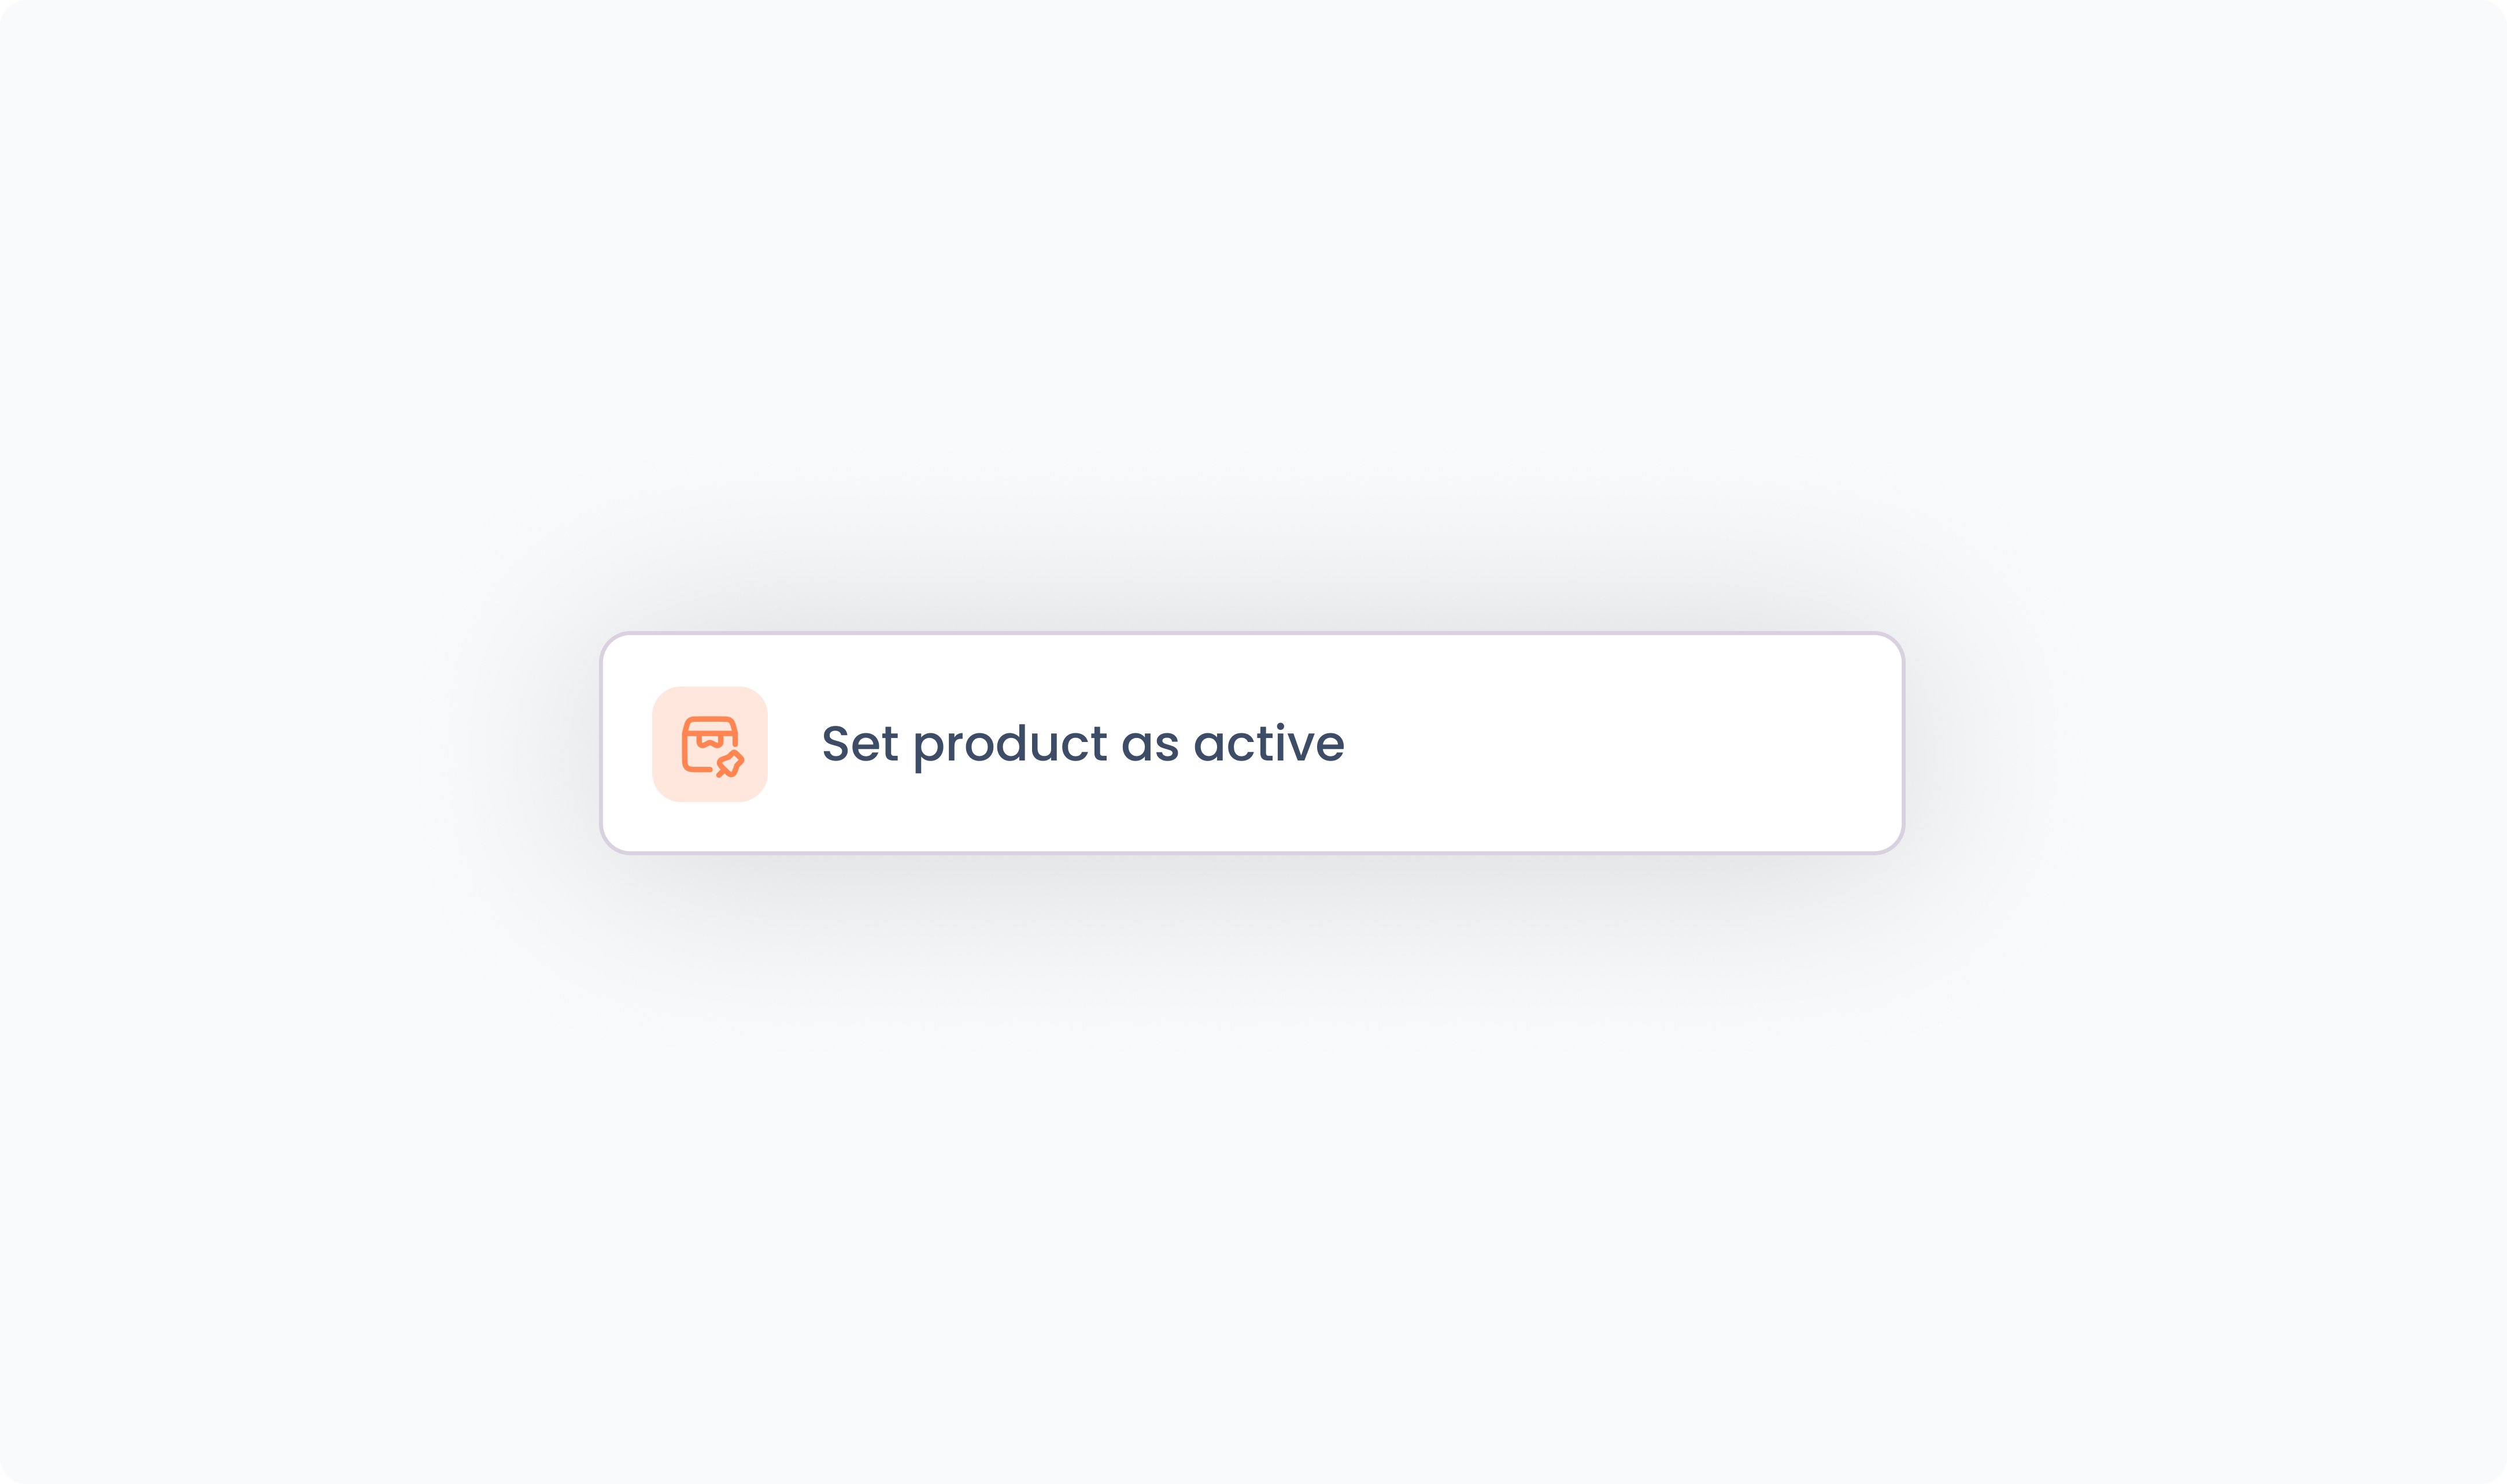
Task: Click the pin badge on store icon
Action: tap(730, 765)
